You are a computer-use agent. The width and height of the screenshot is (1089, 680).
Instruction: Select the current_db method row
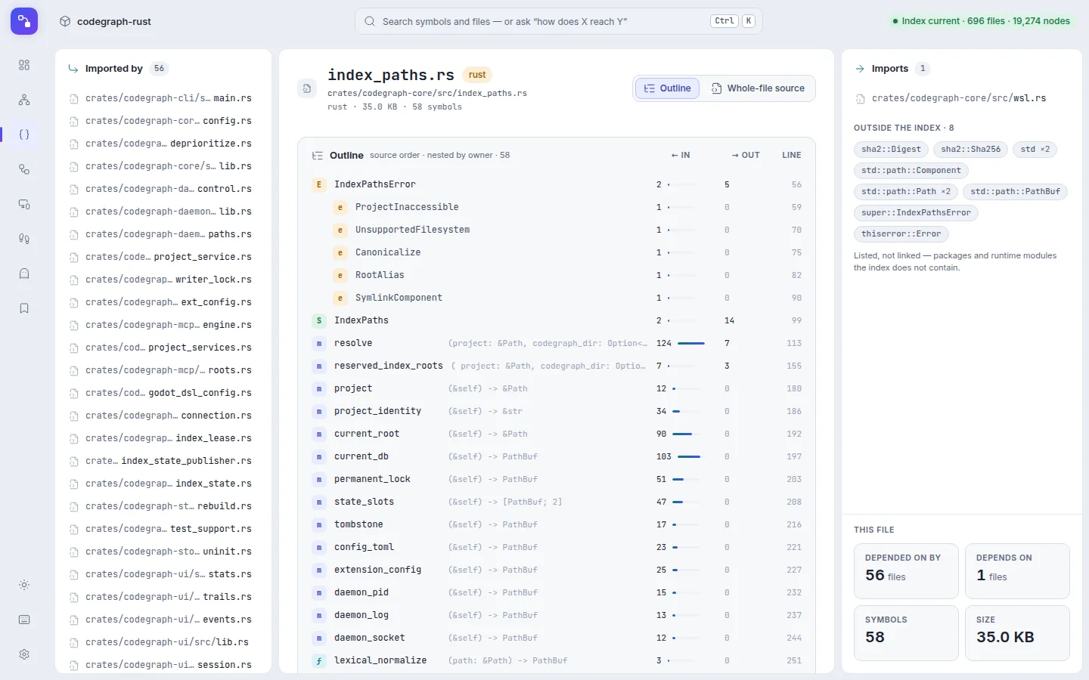pyautogui.click(x=557, y=456)
